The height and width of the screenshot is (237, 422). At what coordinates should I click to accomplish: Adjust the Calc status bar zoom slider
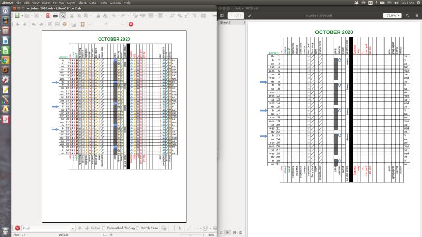[x=190, y=235]
